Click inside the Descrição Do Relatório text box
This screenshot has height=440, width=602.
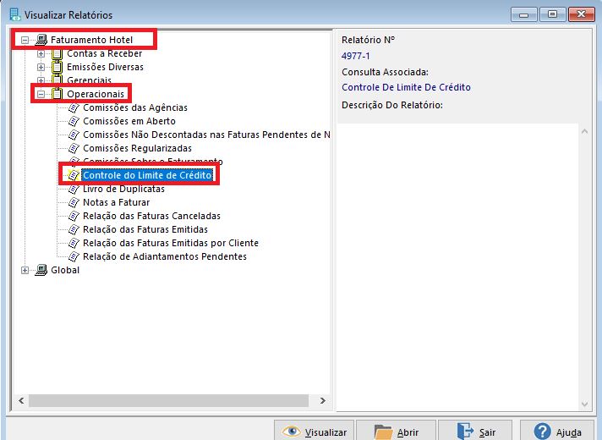(457, 267)
